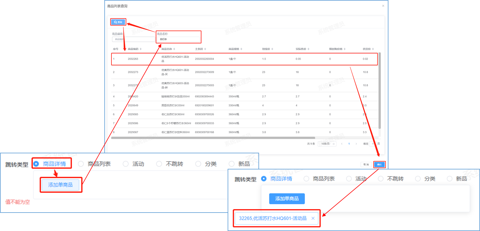
Task: Select 分类 radio in panel with product tag
Action: 418,179
